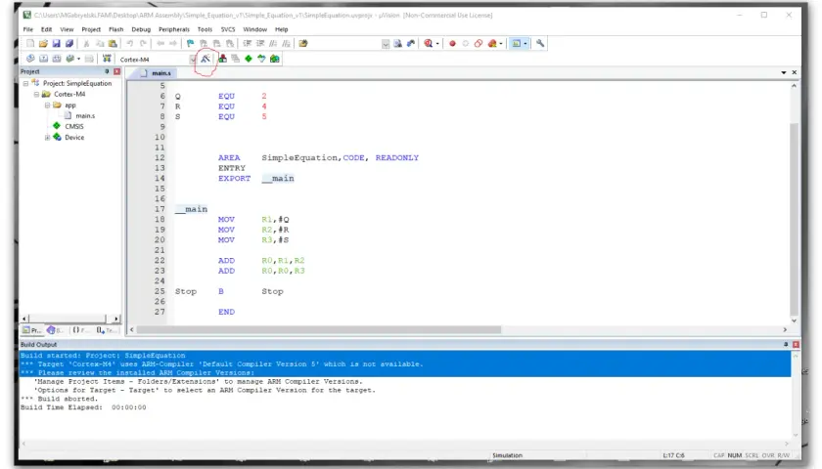The height and width of the screenshot is (469, 822).
Task: Collapse the app folder node
Action: coord(47,106)
